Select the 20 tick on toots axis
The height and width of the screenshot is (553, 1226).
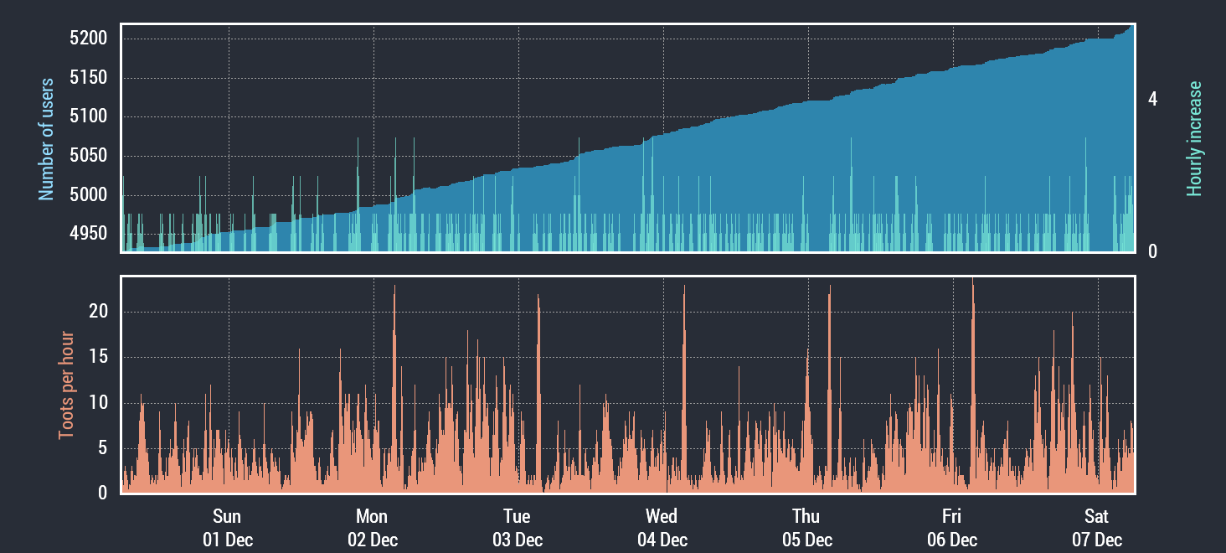point(99,312)
